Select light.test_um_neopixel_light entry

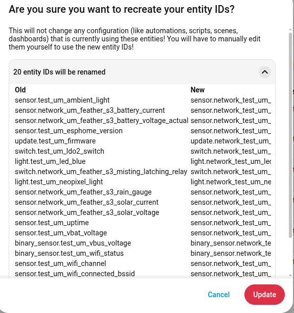[x=59, y=182]
